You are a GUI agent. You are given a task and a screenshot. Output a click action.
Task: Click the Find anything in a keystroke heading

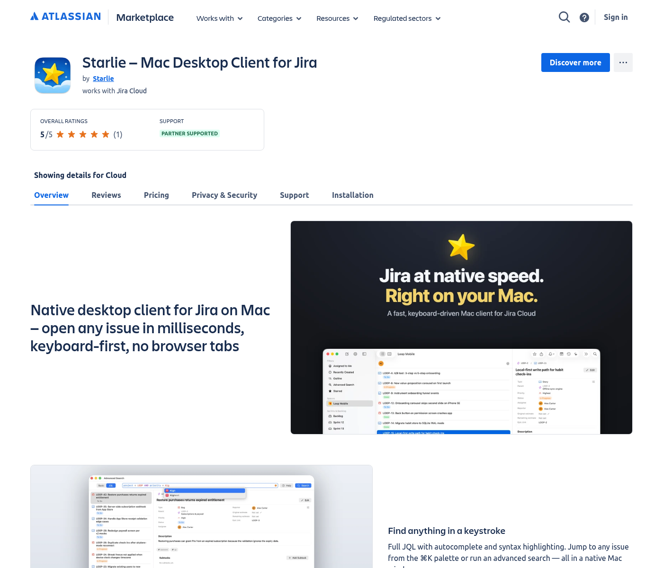click(x=447, y=531)
